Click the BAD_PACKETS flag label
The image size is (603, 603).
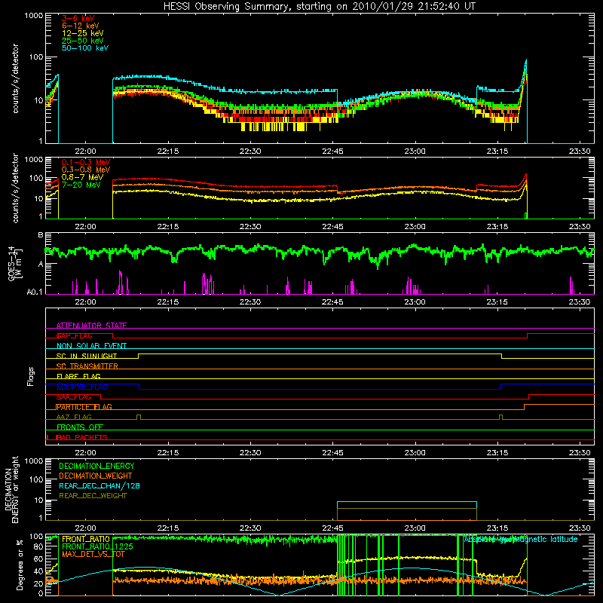click(x=82, y=437)
